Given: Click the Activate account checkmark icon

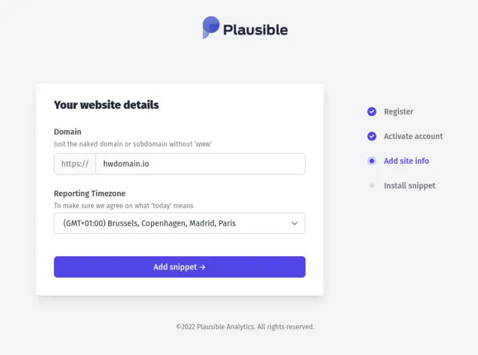Looking at the screenshot, I should coord(372,136).
